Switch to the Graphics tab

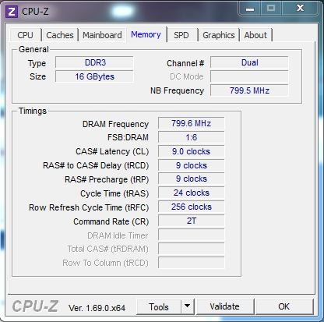pyautogui.click(x=219, y=35)
